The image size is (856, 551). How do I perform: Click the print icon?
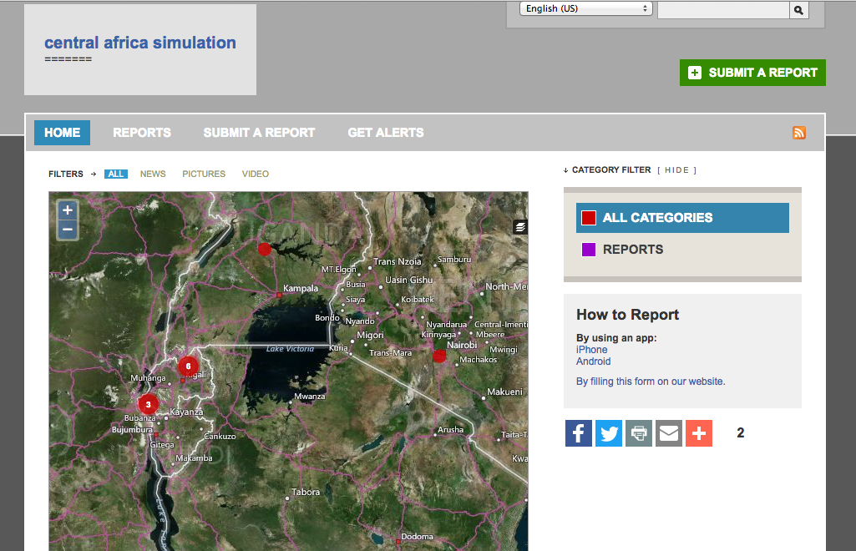[639, 433]
